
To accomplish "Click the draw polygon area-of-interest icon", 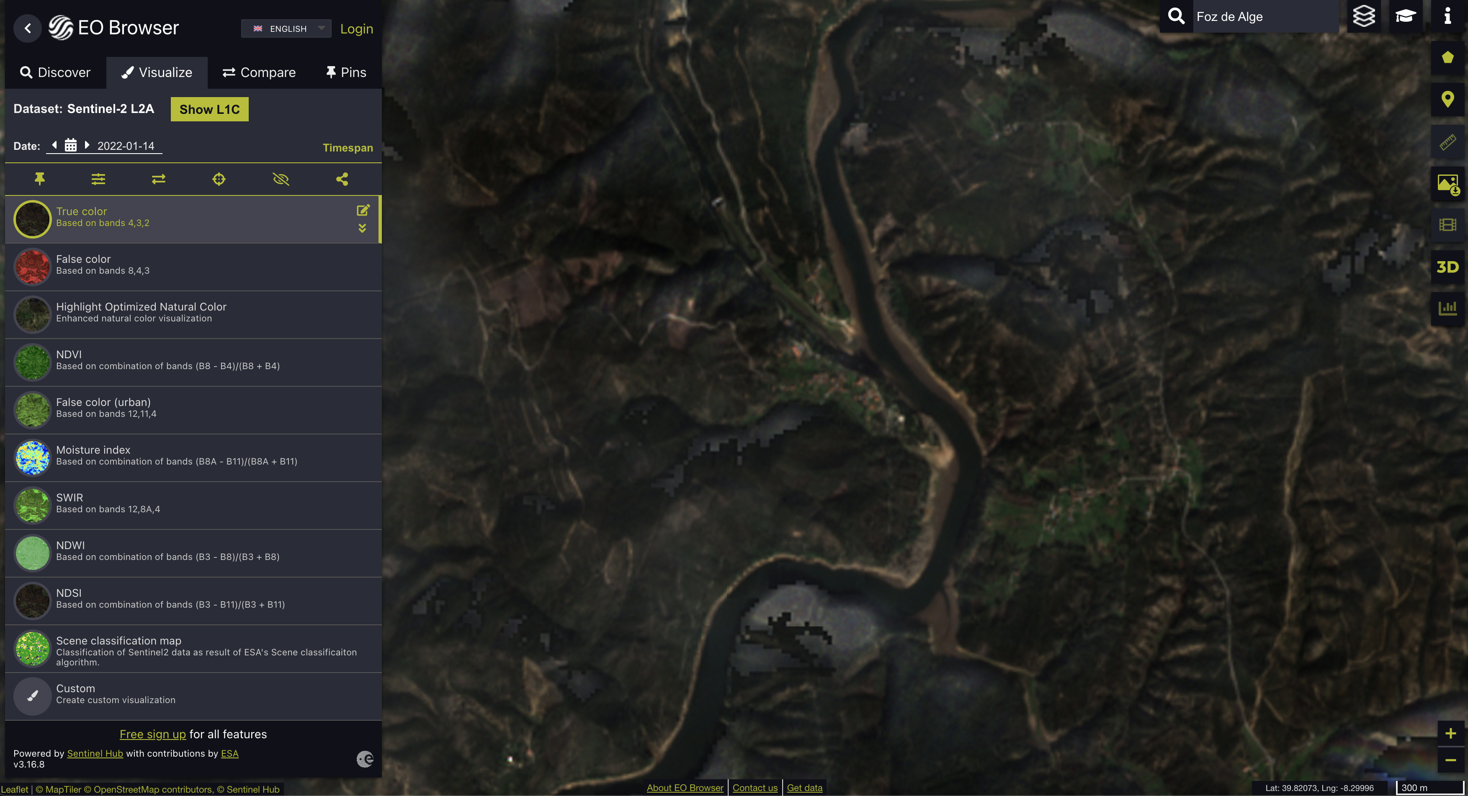I will click(1447, 58).
